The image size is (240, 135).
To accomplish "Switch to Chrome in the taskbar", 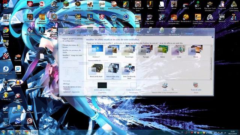I will (x=27, y=132).
